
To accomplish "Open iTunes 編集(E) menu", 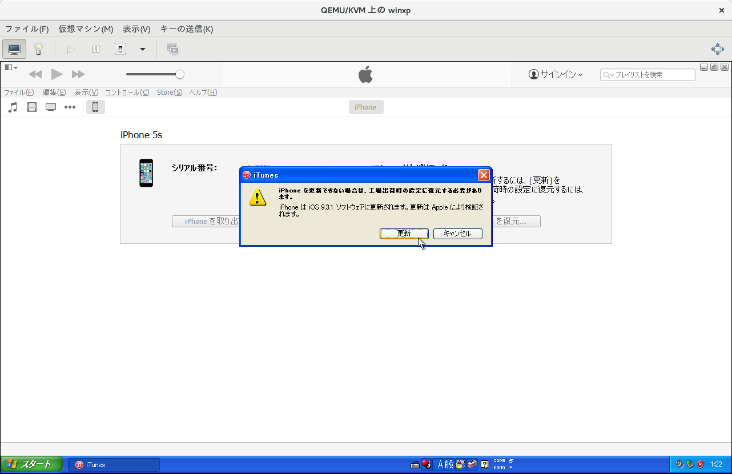I will [54, 93].
